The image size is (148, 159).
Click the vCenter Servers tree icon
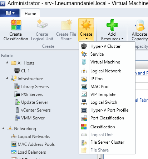point(17,110)
